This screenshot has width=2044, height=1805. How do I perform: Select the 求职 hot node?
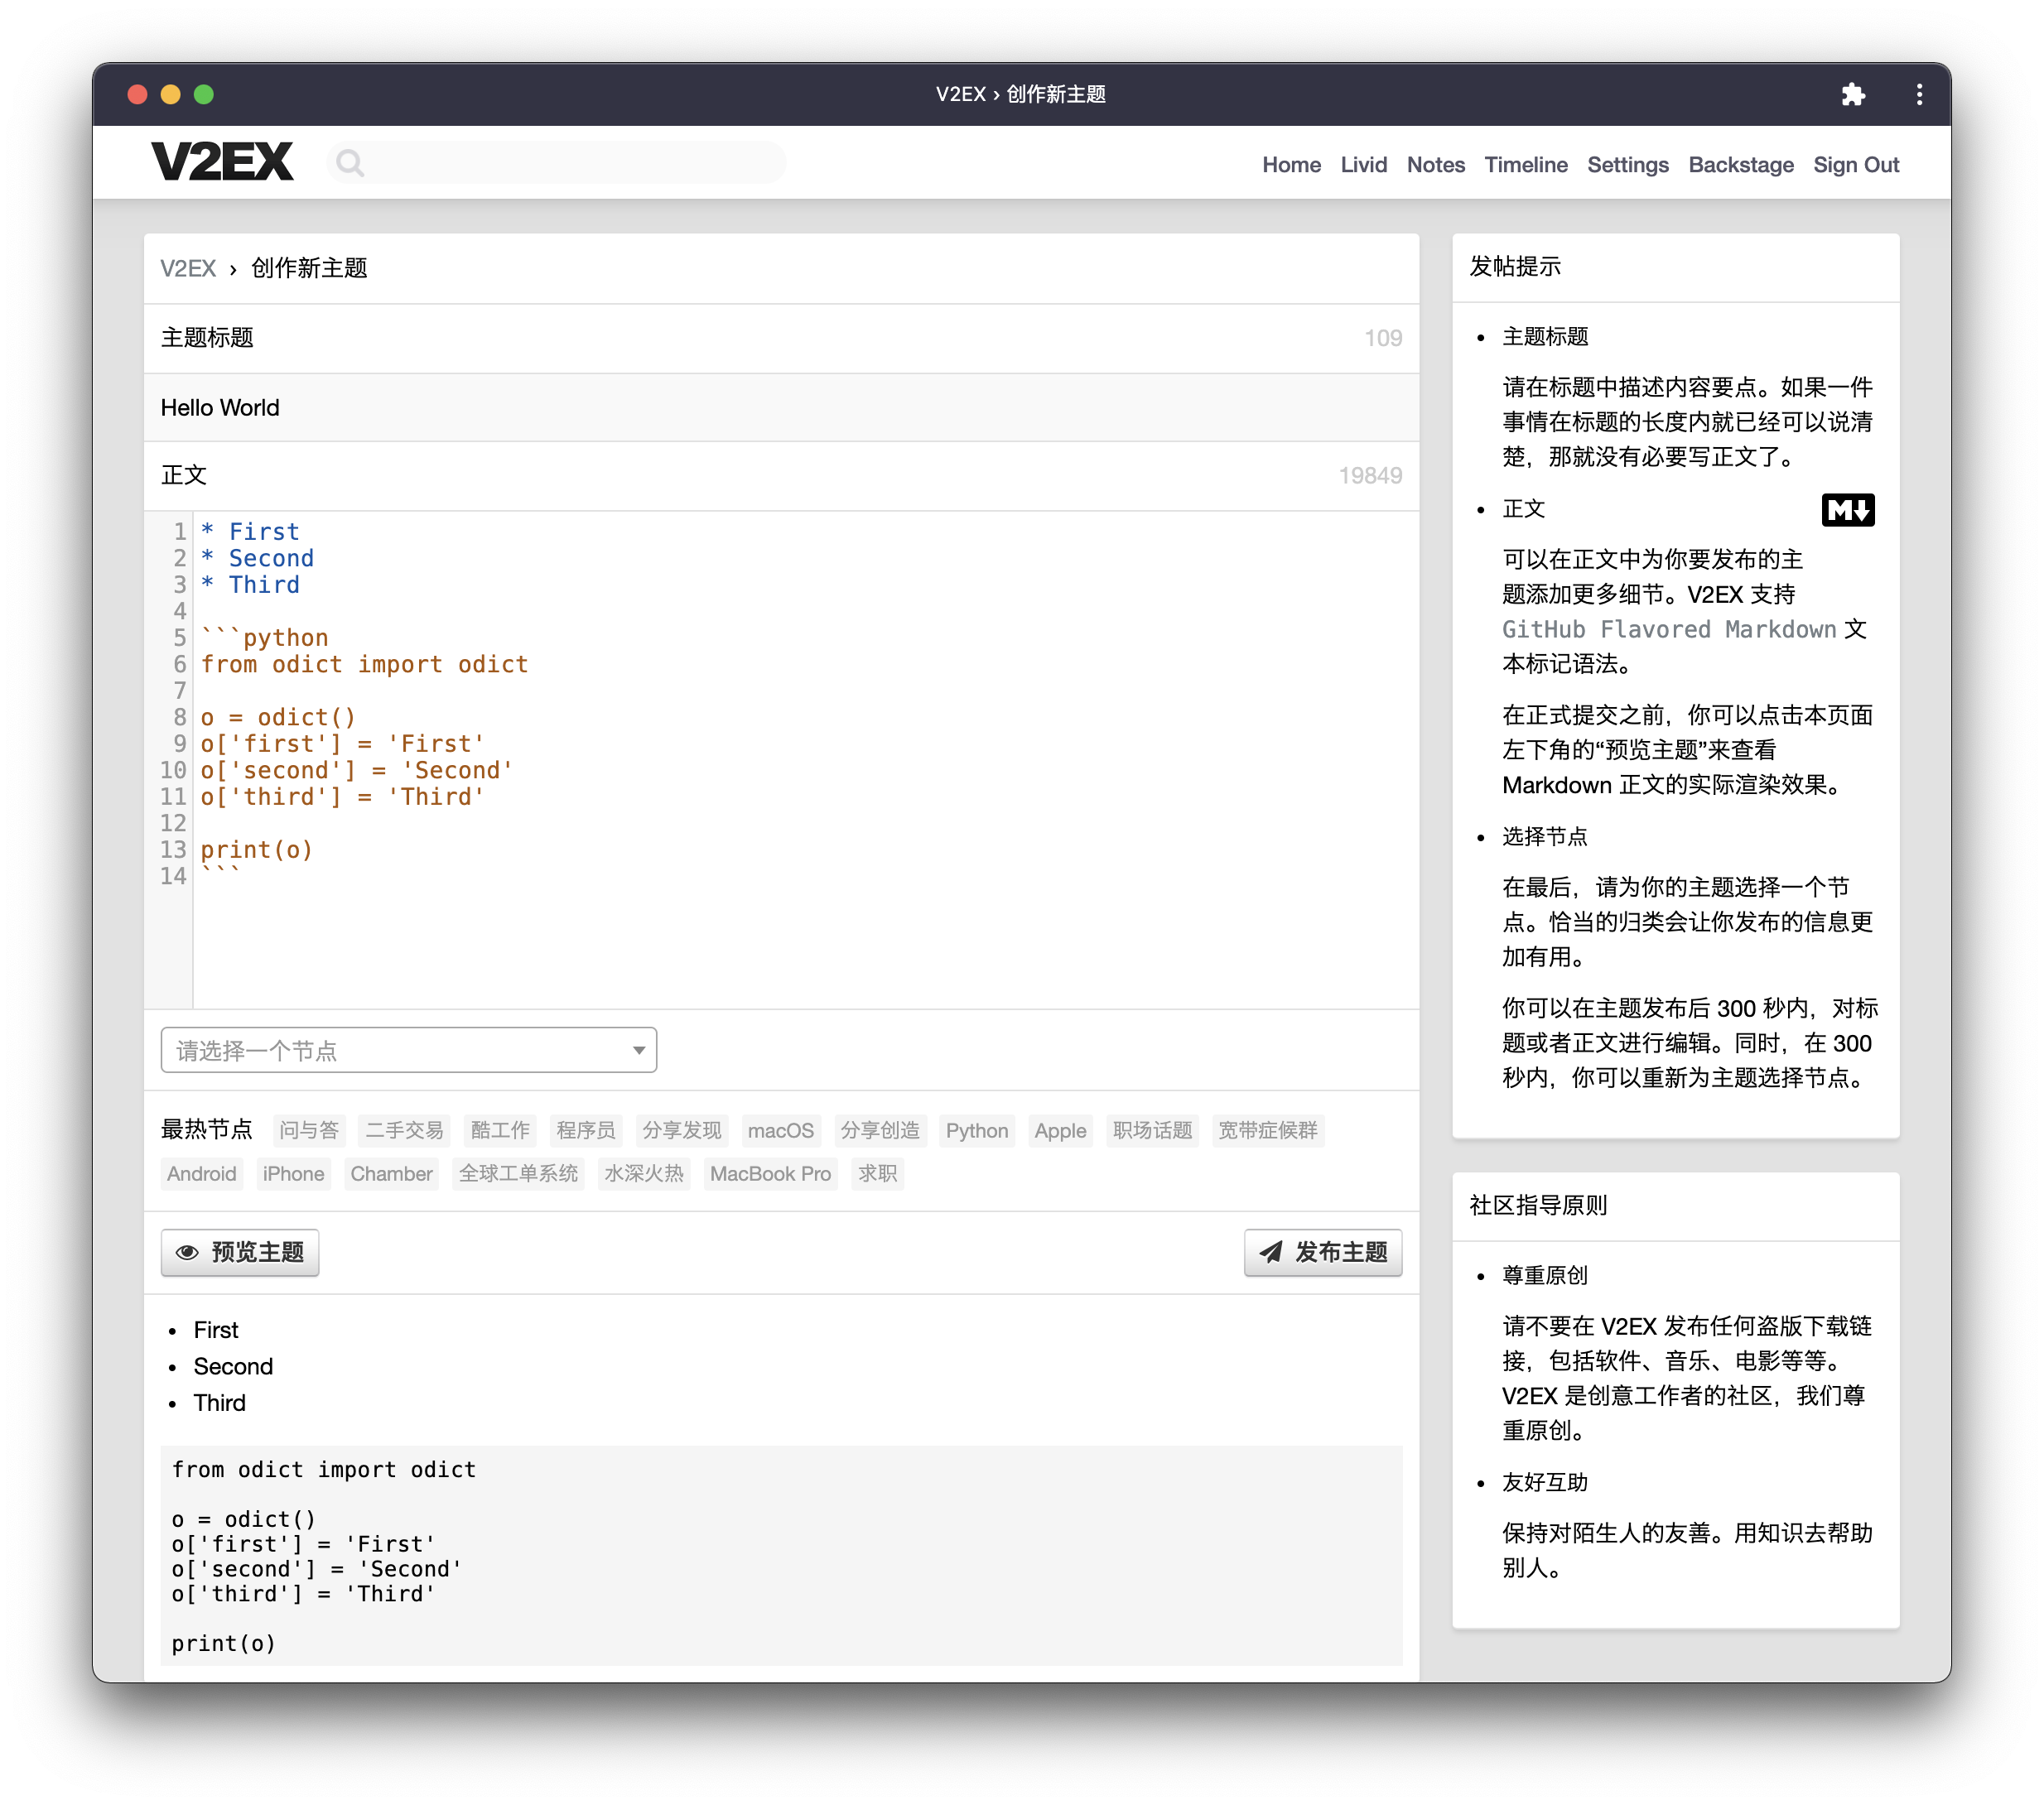pos(877,1173)
